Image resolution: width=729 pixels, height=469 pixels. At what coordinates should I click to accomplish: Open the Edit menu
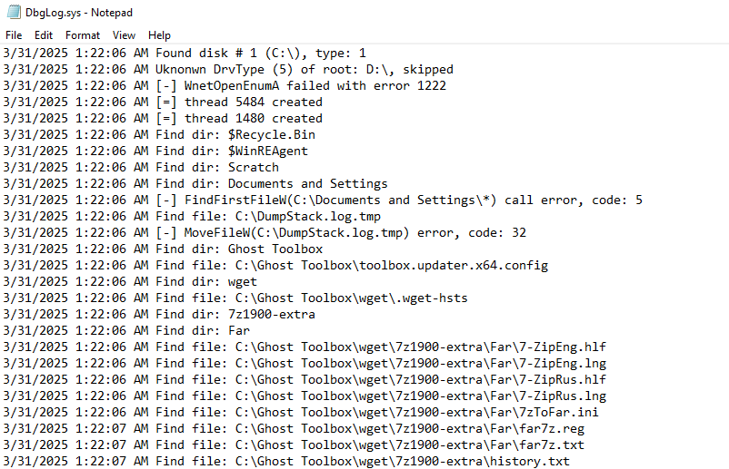44,35
